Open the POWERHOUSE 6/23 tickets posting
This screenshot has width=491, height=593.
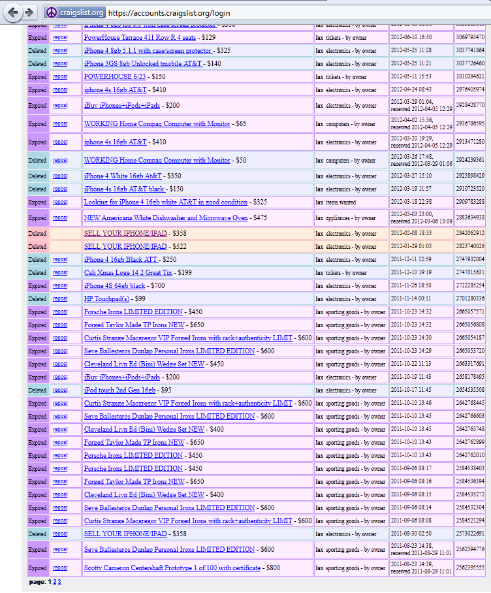click(x=116, y=77)
